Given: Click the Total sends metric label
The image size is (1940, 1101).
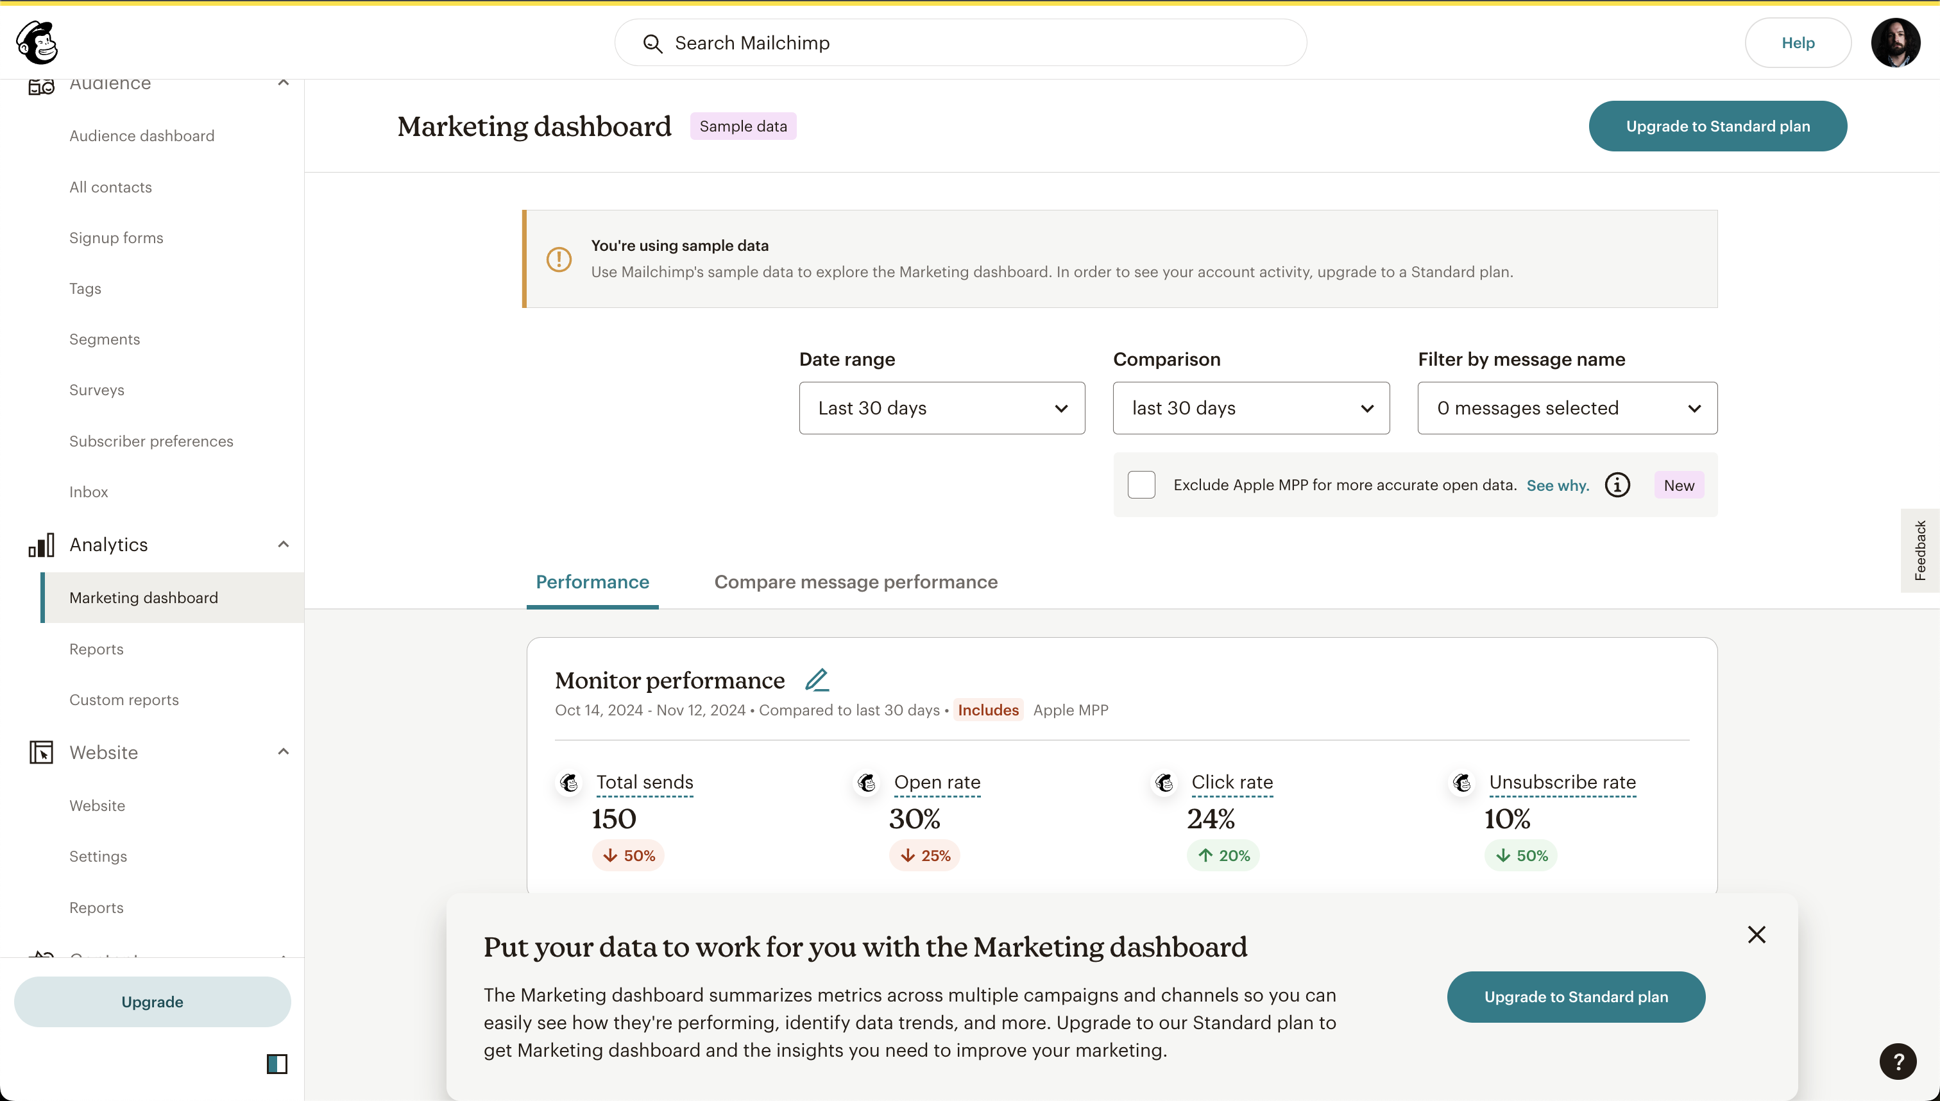Looking at the screenshot, I should point(644,783).
